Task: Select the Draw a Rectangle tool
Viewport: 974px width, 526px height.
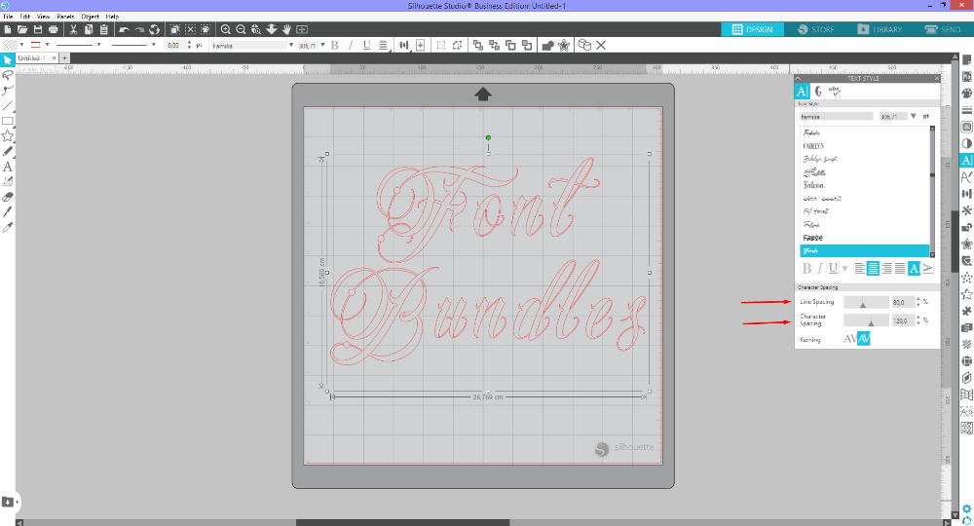Action: tap(8, 121)
